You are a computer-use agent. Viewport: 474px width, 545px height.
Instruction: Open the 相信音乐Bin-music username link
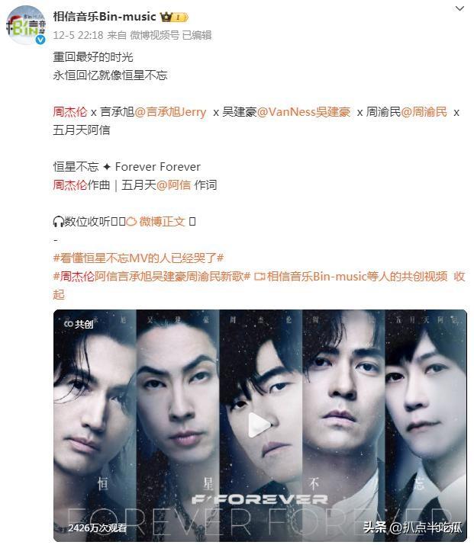105,16
